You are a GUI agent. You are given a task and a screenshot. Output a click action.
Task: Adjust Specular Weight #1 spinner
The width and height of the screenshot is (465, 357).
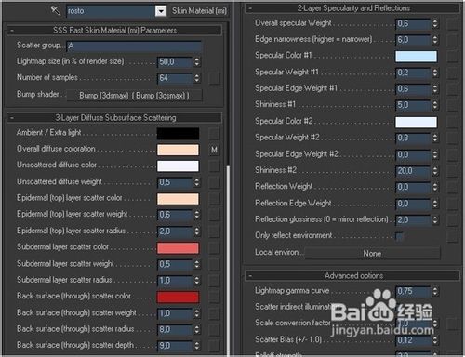tap(435, 73)
